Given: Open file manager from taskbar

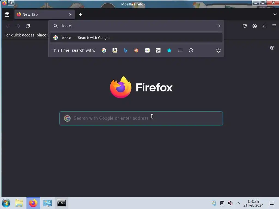Looking at the screenshot, I should (x=19, y=203).
